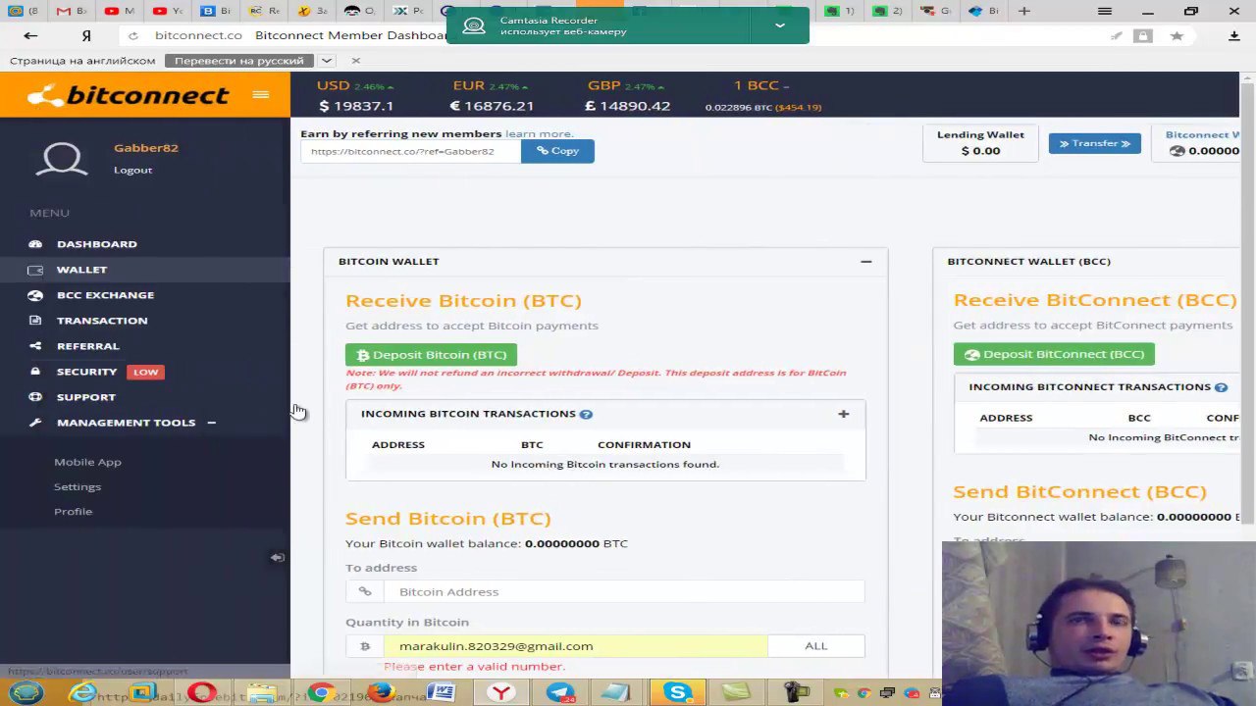
Task: Open translation options dropdown arrow
Action: pyautogui.click(x=326, y=61)
